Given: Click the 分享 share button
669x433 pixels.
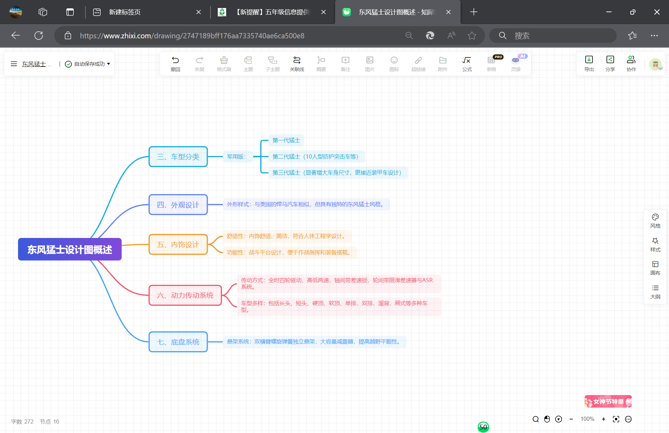Looking at the screenshot, I should (610, 63).
